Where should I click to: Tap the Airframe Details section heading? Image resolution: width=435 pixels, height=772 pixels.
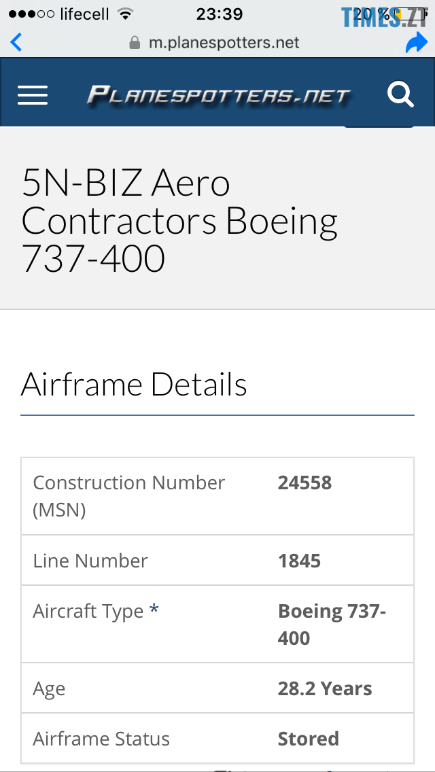point(134,384)
